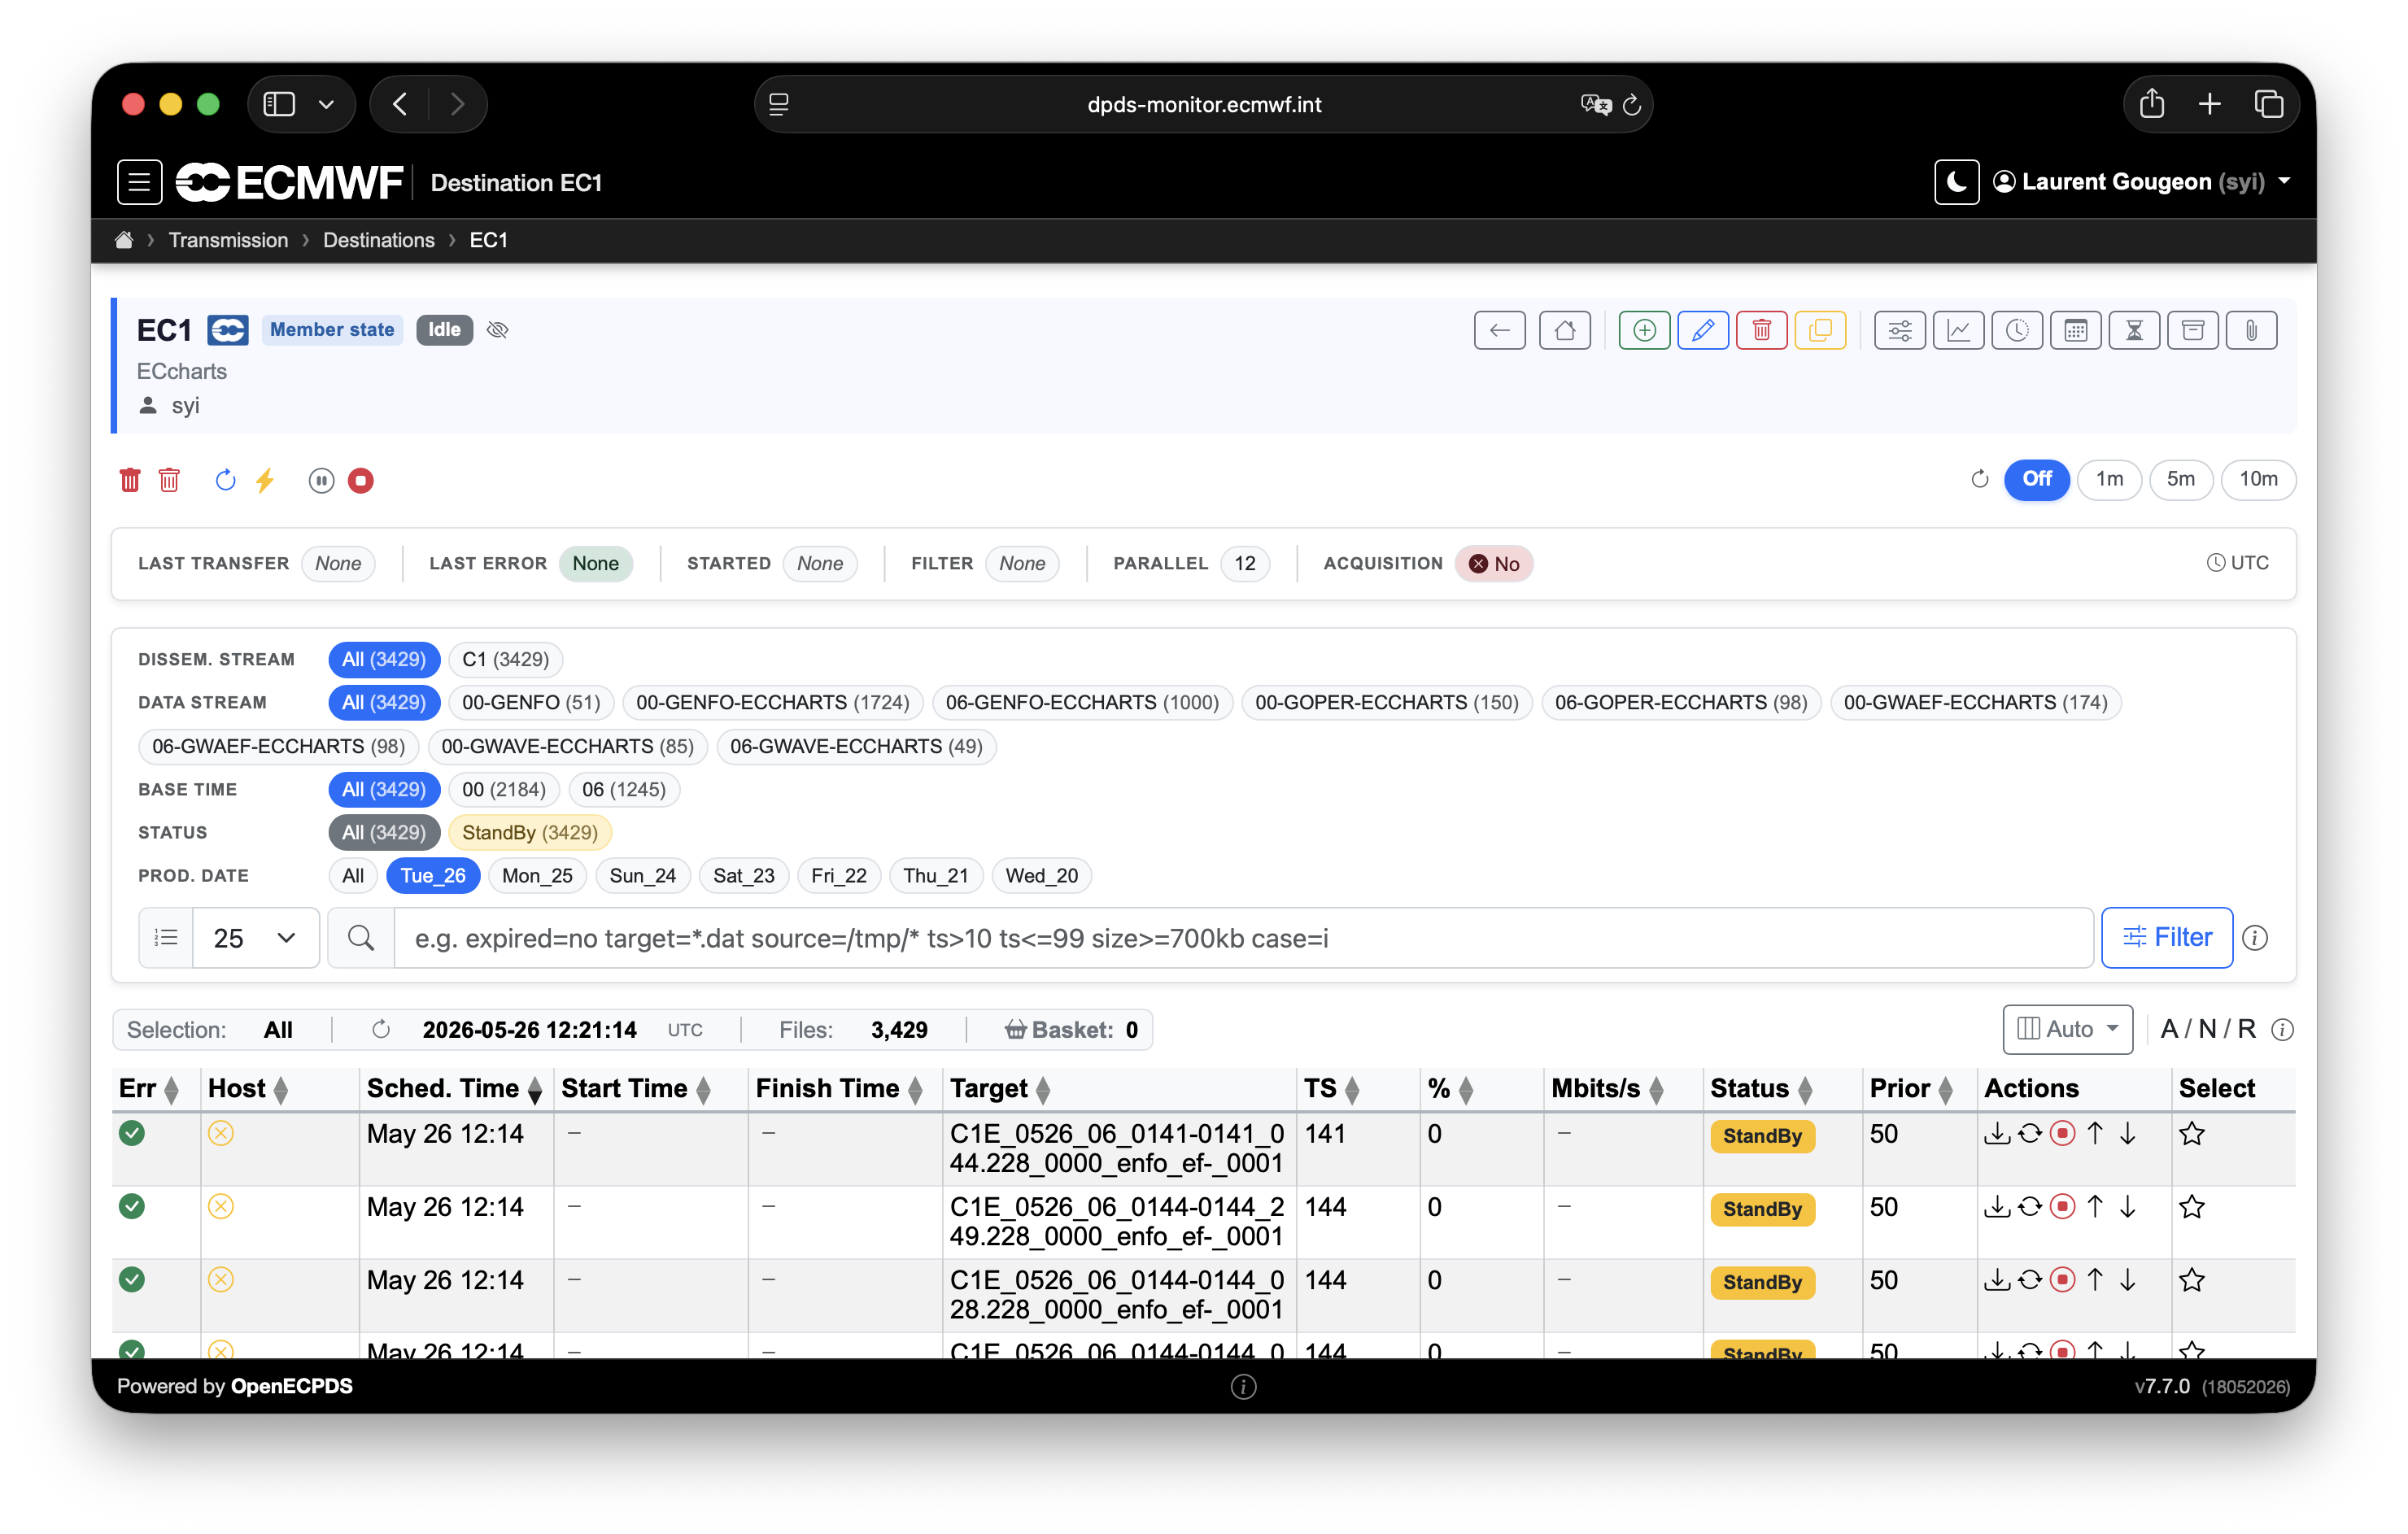Screen dimensions: 2408x1534
Task: Sort table by Status column
Action: pos(1761,1088)
